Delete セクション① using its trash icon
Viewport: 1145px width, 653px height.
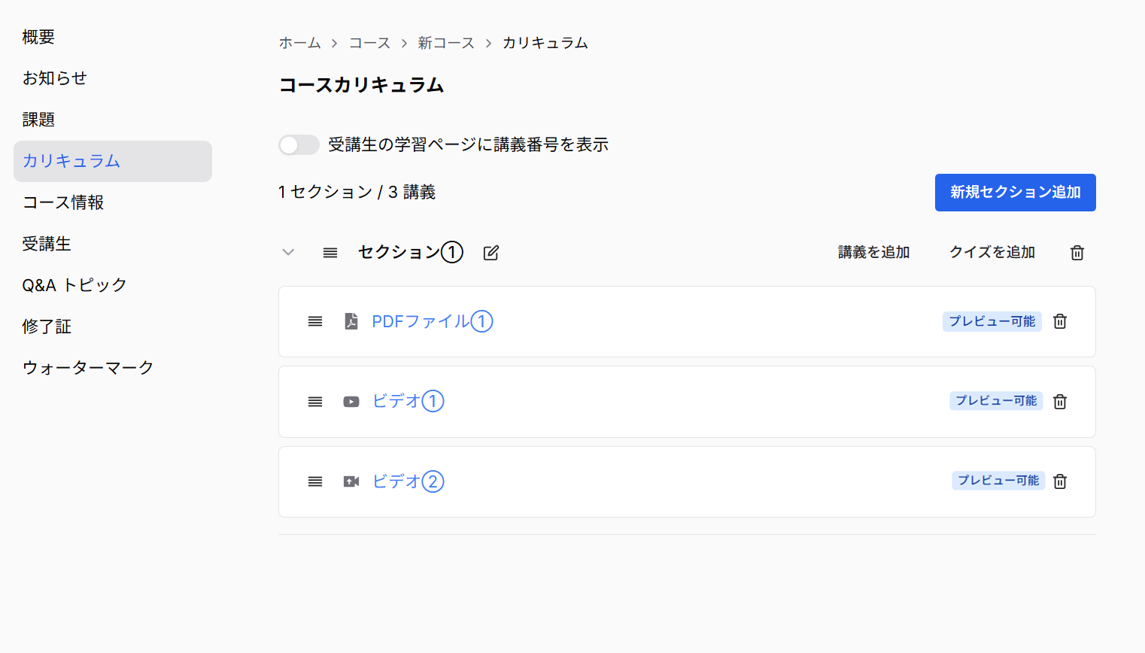click(x=1077, y=252)
